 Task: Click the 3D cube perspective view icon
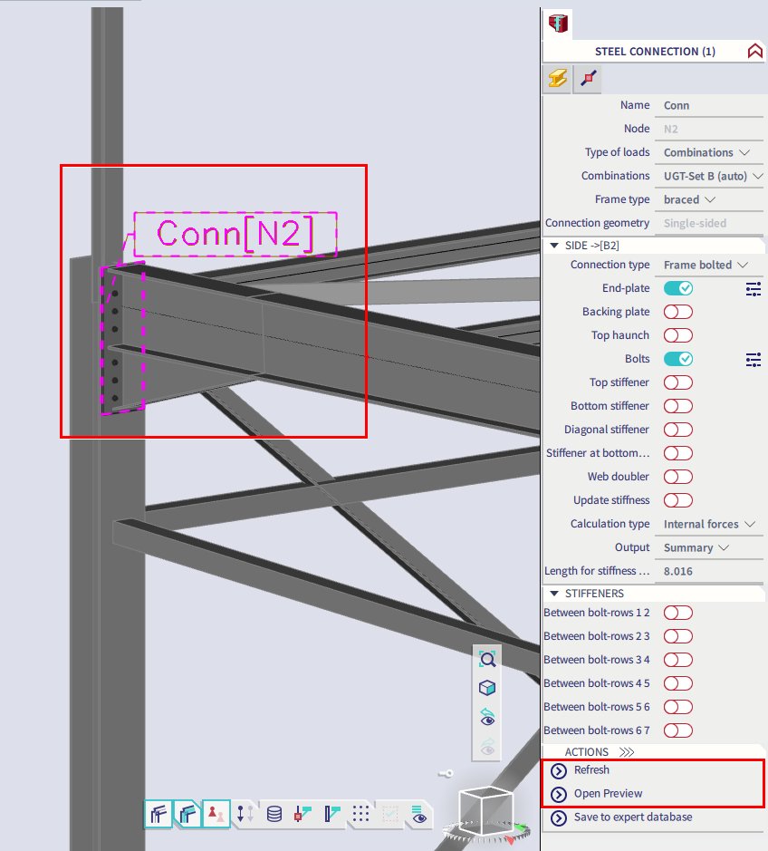pos(487,688)
